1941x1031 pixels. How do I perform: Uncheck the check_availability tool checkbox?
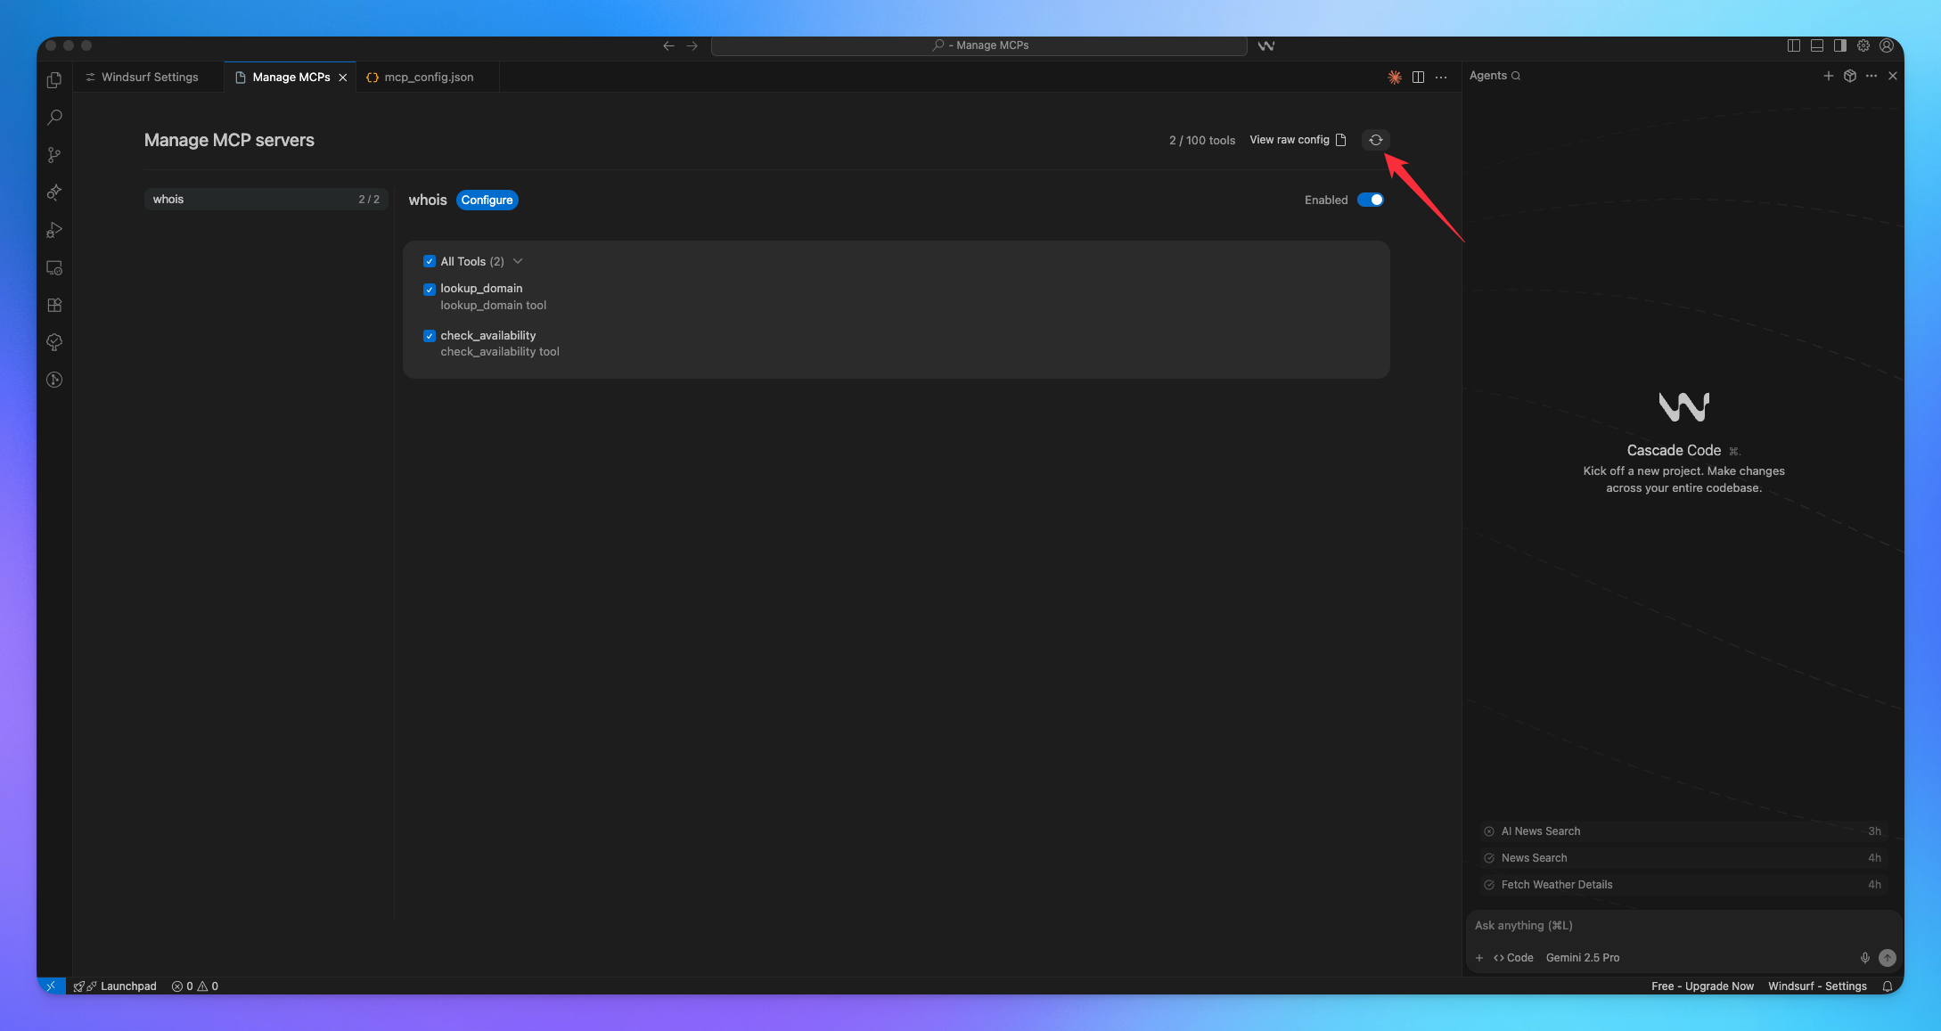(x=430, y=336)
